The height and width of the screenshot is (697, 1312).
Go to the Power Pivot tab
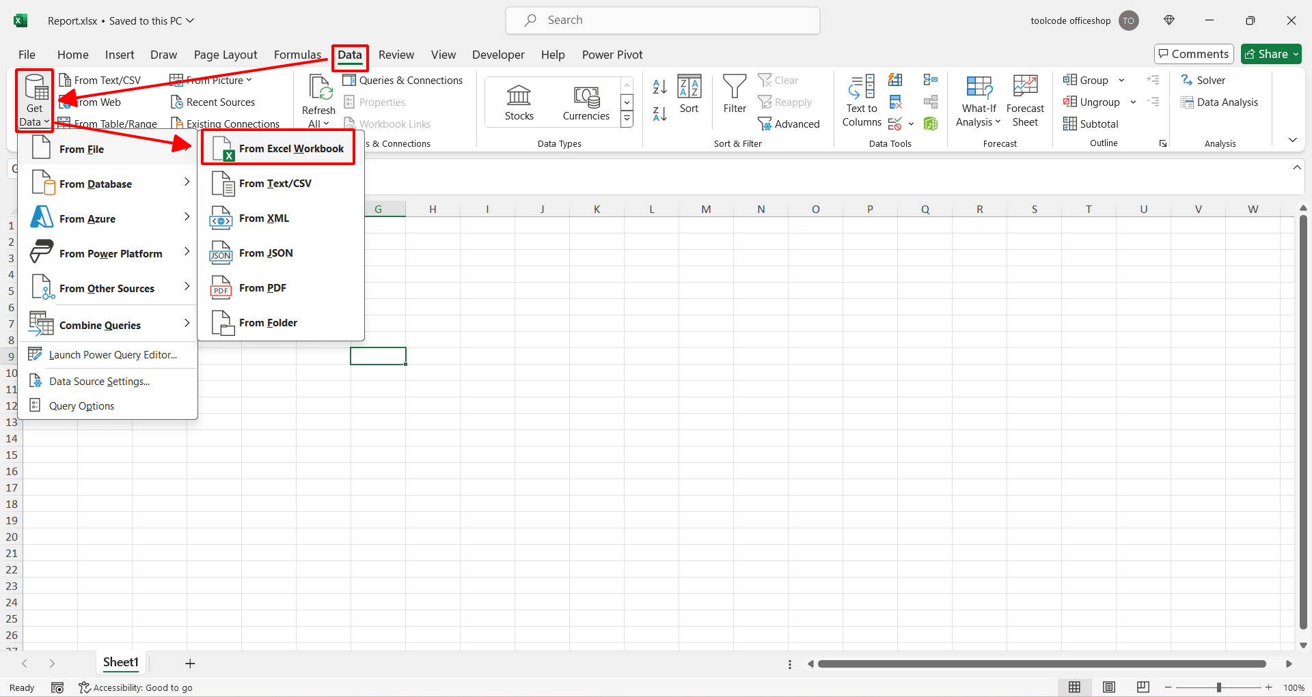[612, 55]
